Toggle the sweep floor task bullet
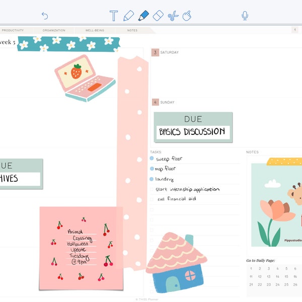Viewport: 302px width, 302px height. pos(152,159)
